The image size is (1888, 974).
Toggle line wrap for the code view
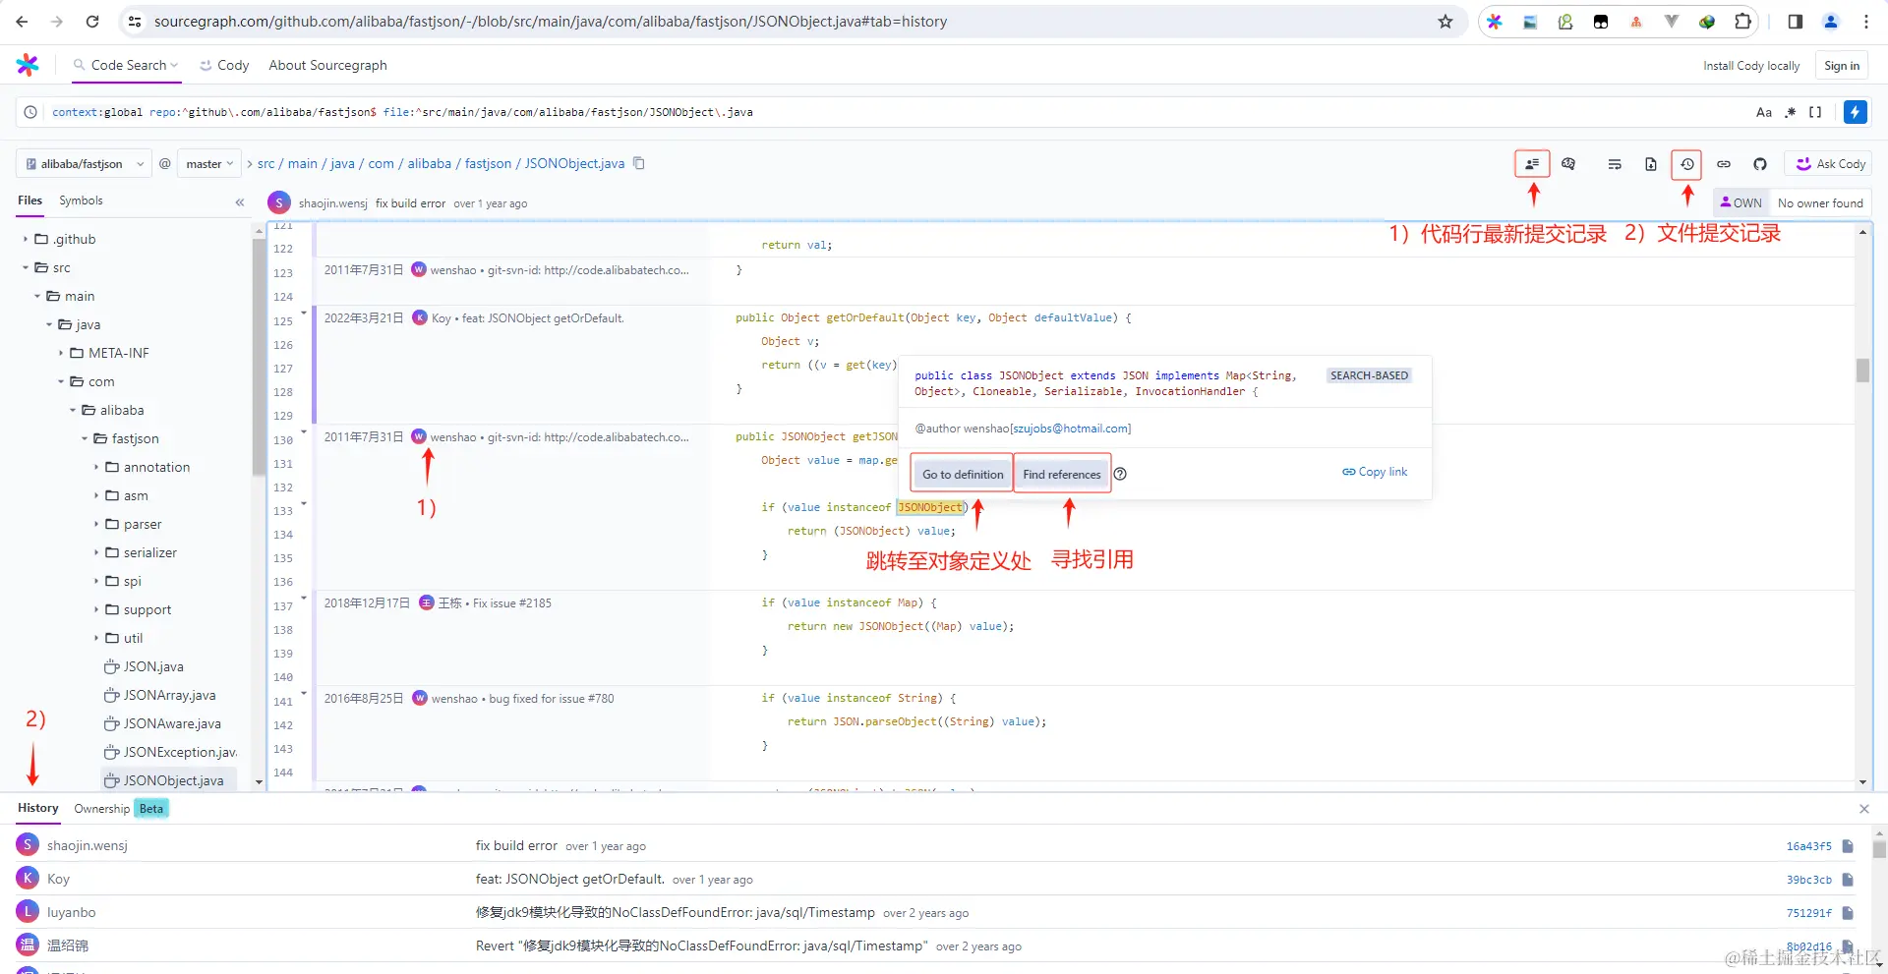tap(1614, 163)
